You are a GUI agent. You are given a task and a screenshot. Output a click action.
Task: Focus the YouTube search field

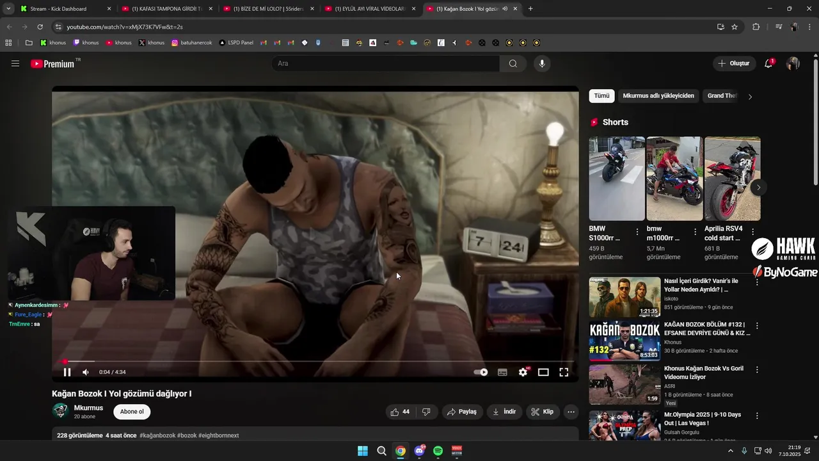(386, 63)
